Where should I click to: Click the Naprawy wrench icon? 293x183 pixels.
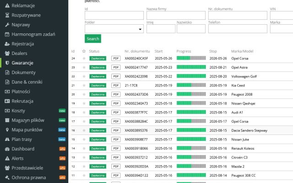[7, 25]
